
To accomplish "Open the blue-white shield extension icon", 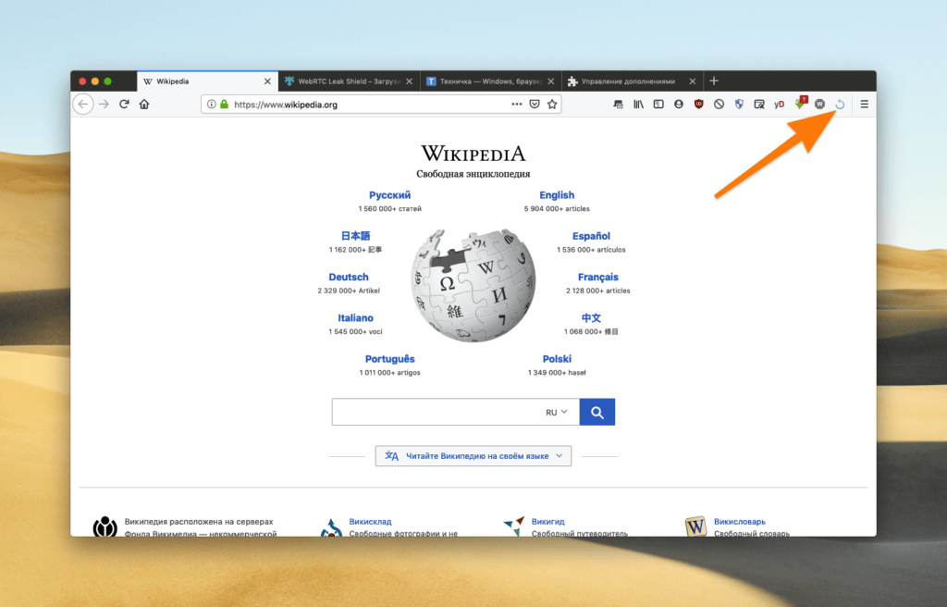I will (x=739, y=104).
